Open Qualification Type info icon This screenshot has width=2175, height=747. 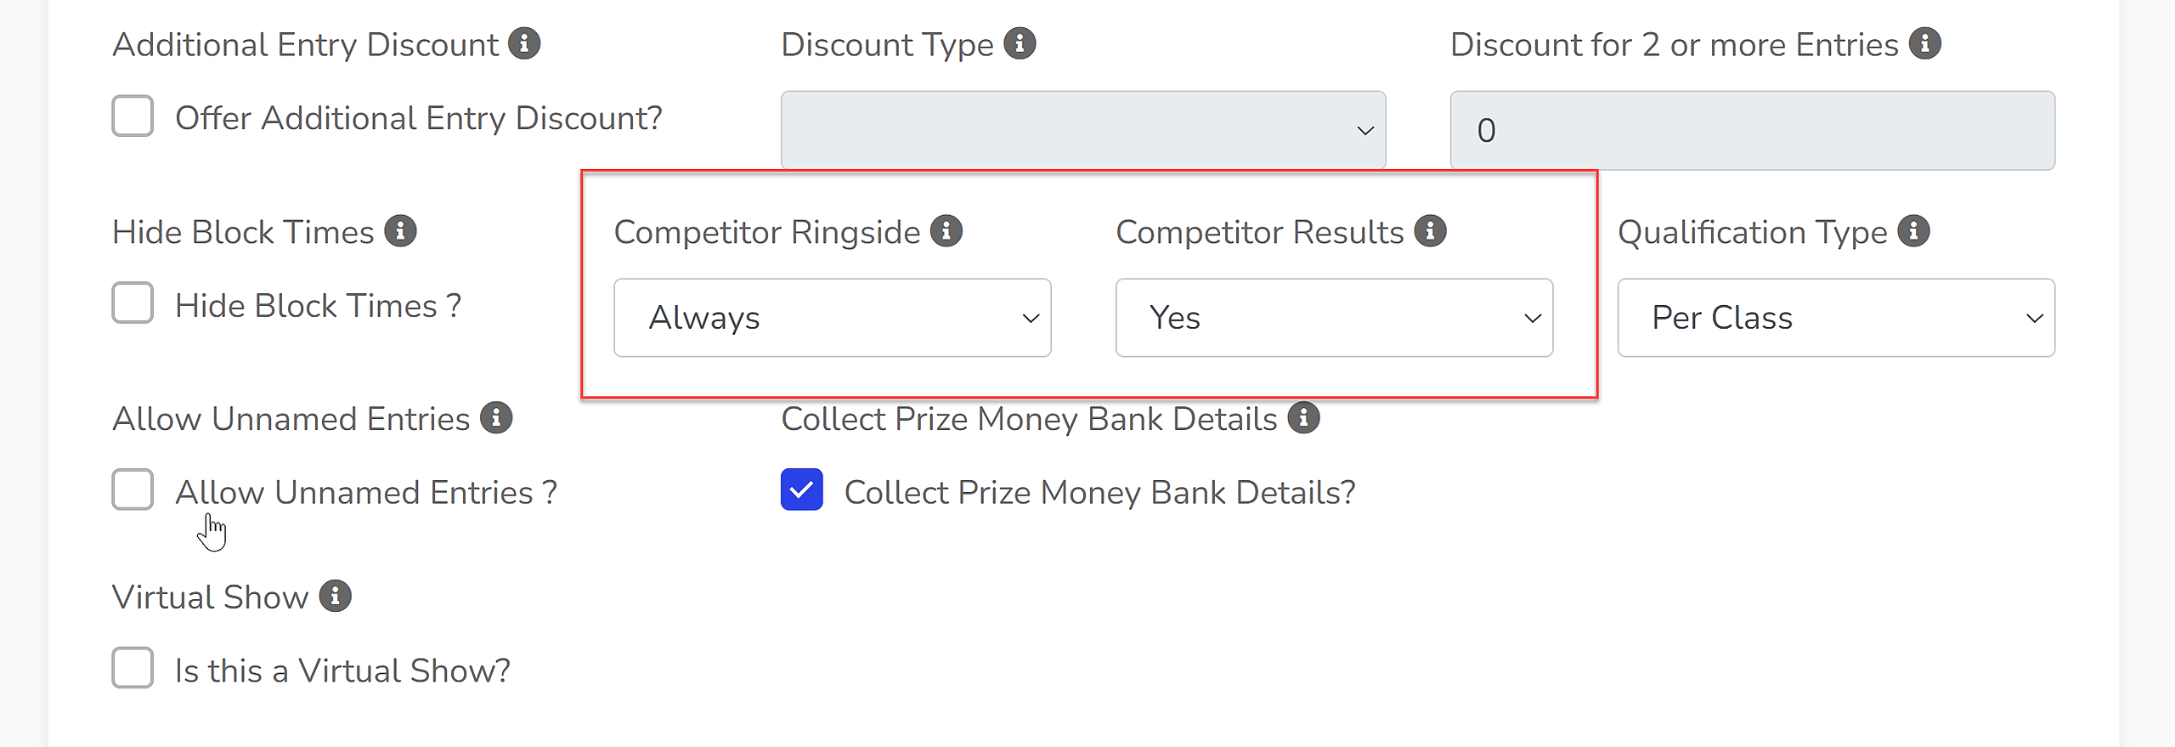(x=1914, y=231)
